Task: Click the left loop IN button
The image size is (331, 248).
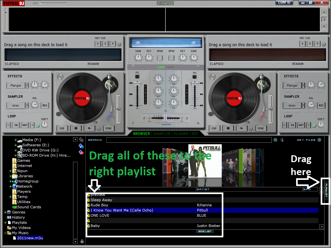Action: (x=16, y=125)
